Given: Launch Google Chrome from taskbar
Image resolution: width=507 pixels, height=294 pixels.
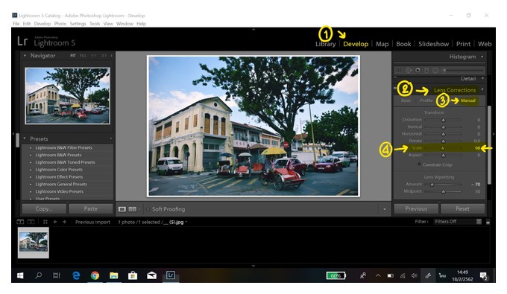Looking at the screenshot, I should pyautogui.click(x=95, y=275).
